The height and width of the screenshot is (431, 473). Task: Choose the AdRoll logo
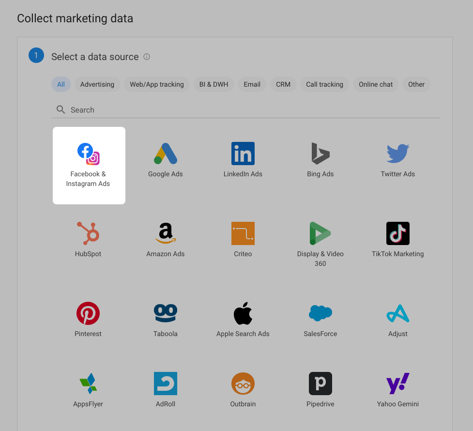pyautogui.click(x=165, y=384)
